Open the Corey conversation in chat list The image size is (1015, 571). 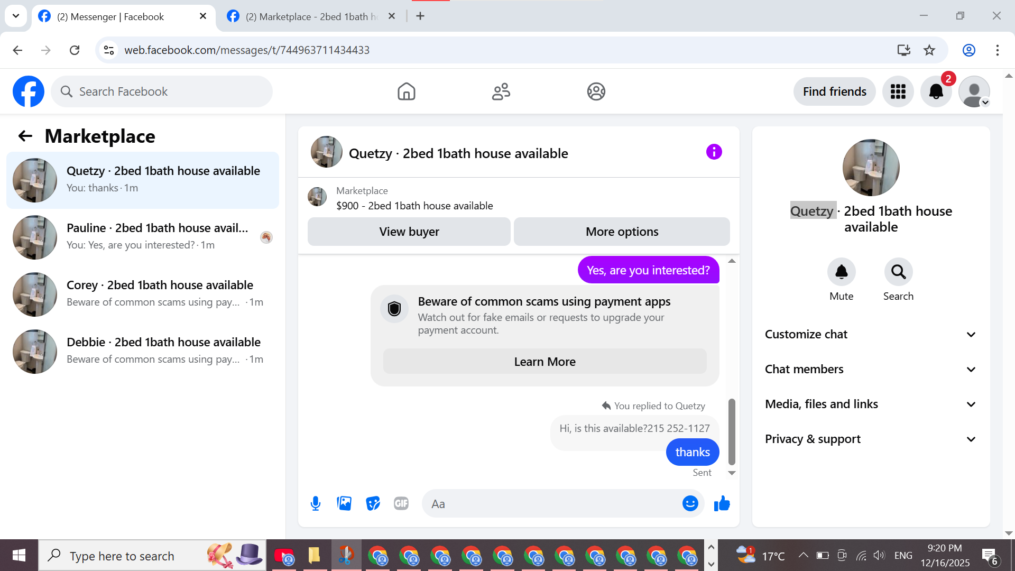tap(143, 294)
